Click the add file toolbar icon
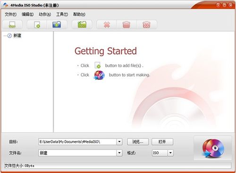 click(x=37, y=25)
